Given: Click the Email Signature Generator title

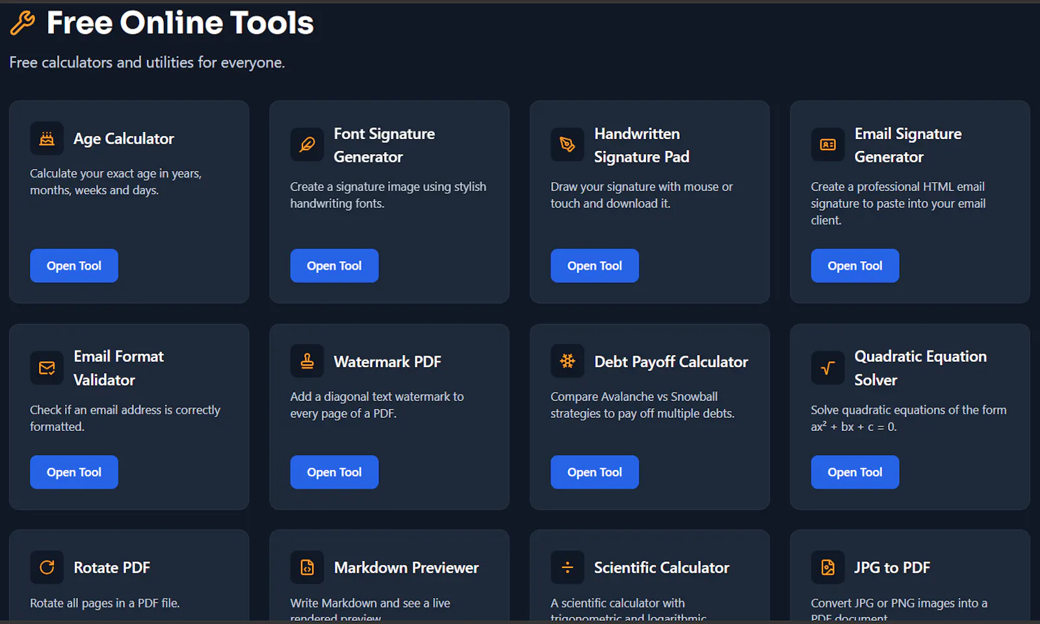Looking at the screenshot, I should (x=908, y=145).
